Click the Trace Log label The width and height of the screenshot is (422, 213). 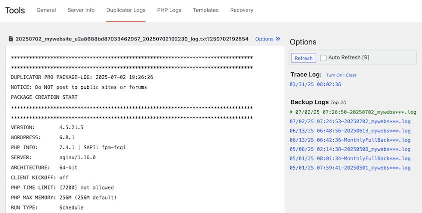(306, 75)
